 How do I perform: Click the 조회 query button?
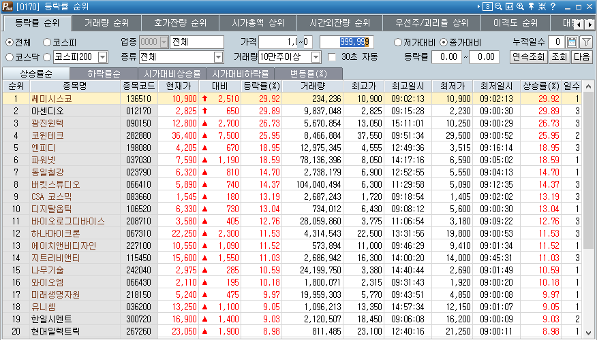(x=560, y=57)
